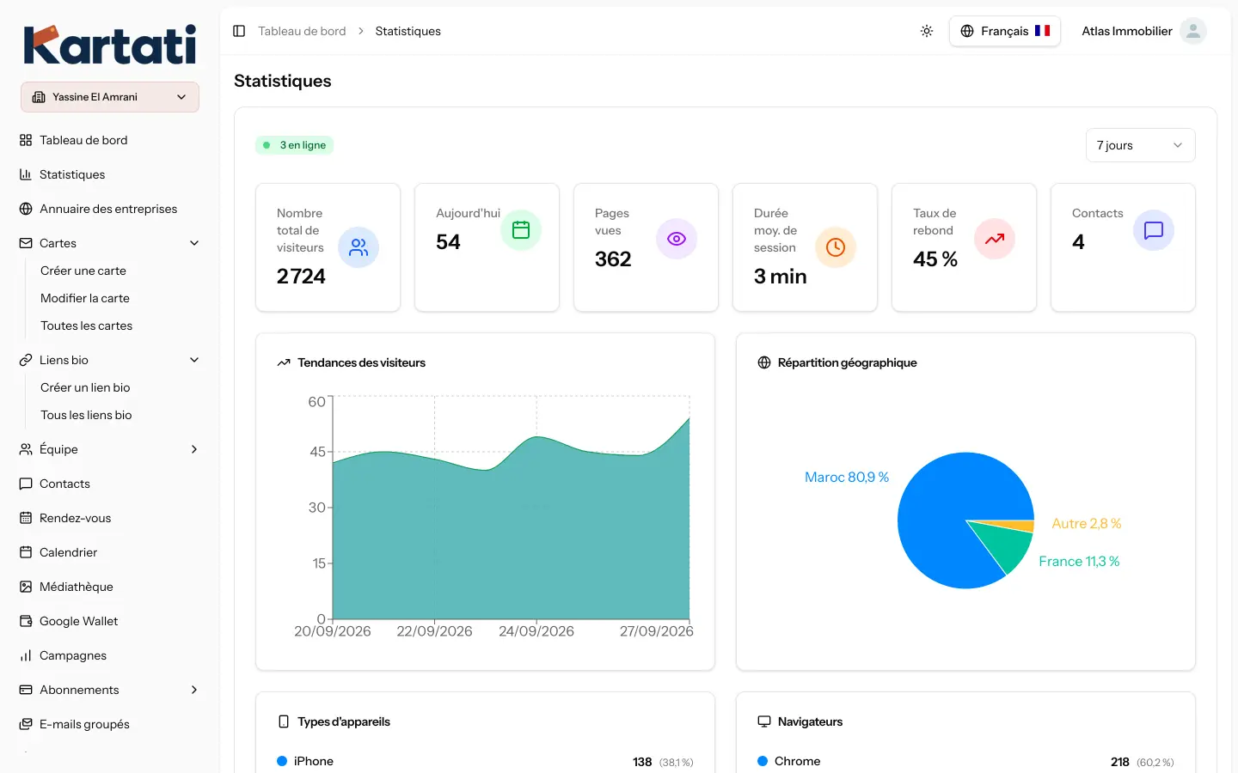Click the Kartati logo
This screenshot has width=1238, height=773.
click(x=110, y=45)
